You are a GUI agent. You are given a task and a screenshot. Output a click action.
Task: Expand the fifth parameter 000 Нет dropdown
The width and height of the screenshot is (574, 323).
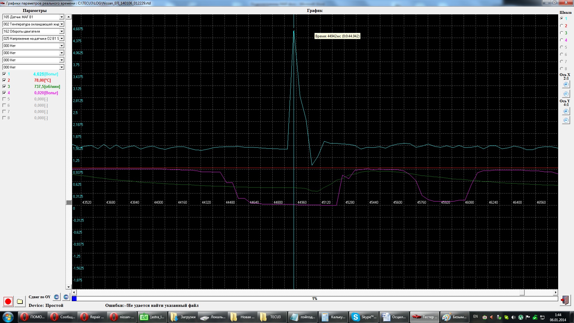(62, 46)
